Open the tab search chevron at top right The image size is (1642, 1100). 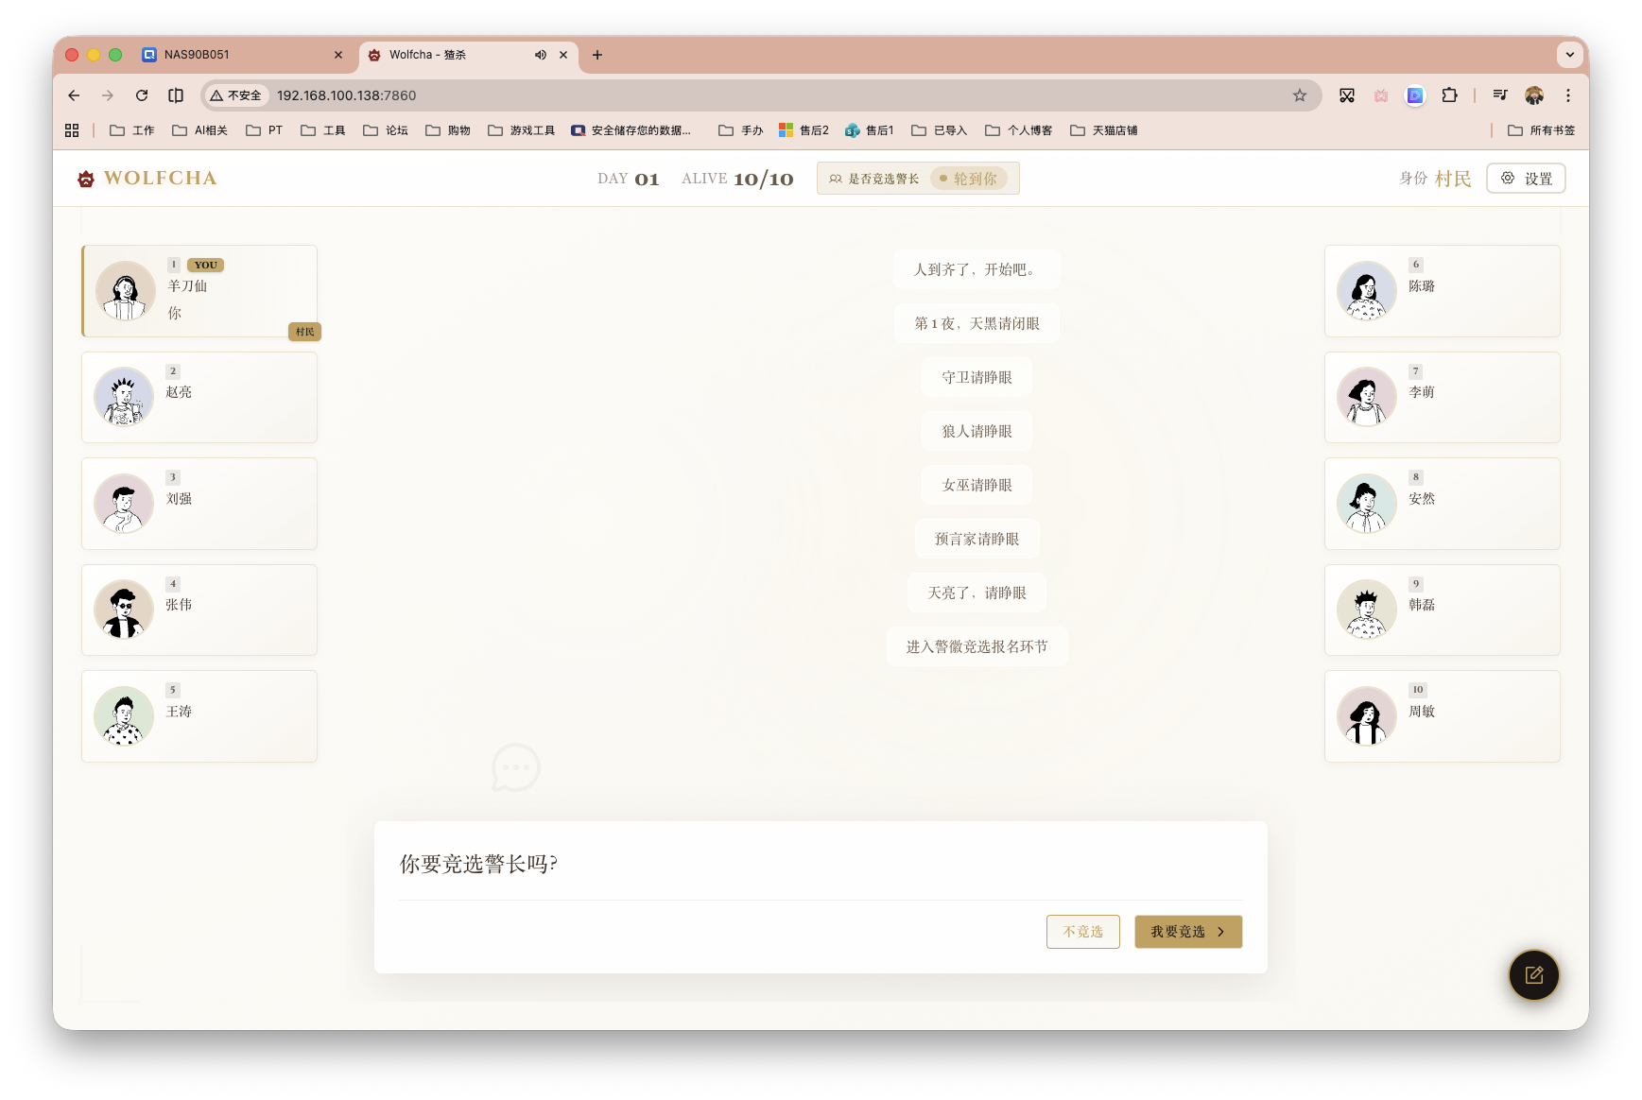pyautogui.click(x=1570, y=55)
